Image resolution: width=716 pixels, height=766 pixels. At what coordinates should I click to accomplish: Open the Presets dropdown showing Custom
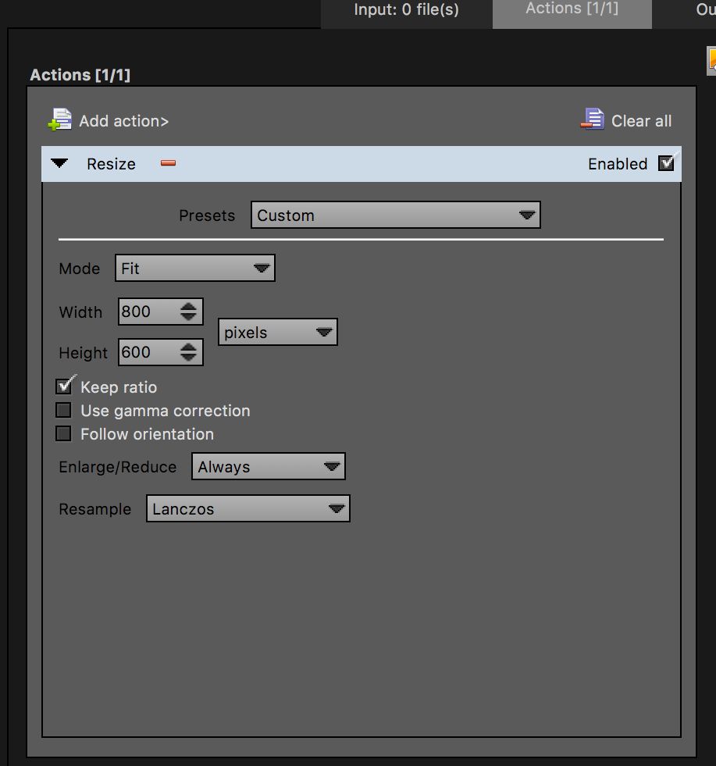tap(396, 215)
